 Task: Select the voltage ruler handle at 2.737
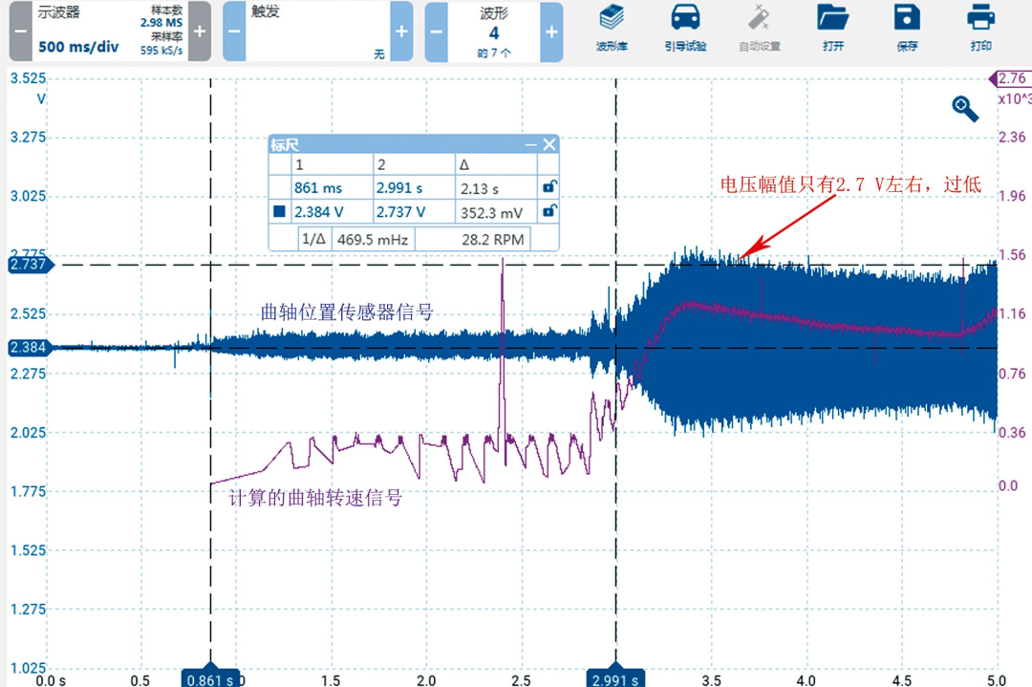(x=30, y=265)
